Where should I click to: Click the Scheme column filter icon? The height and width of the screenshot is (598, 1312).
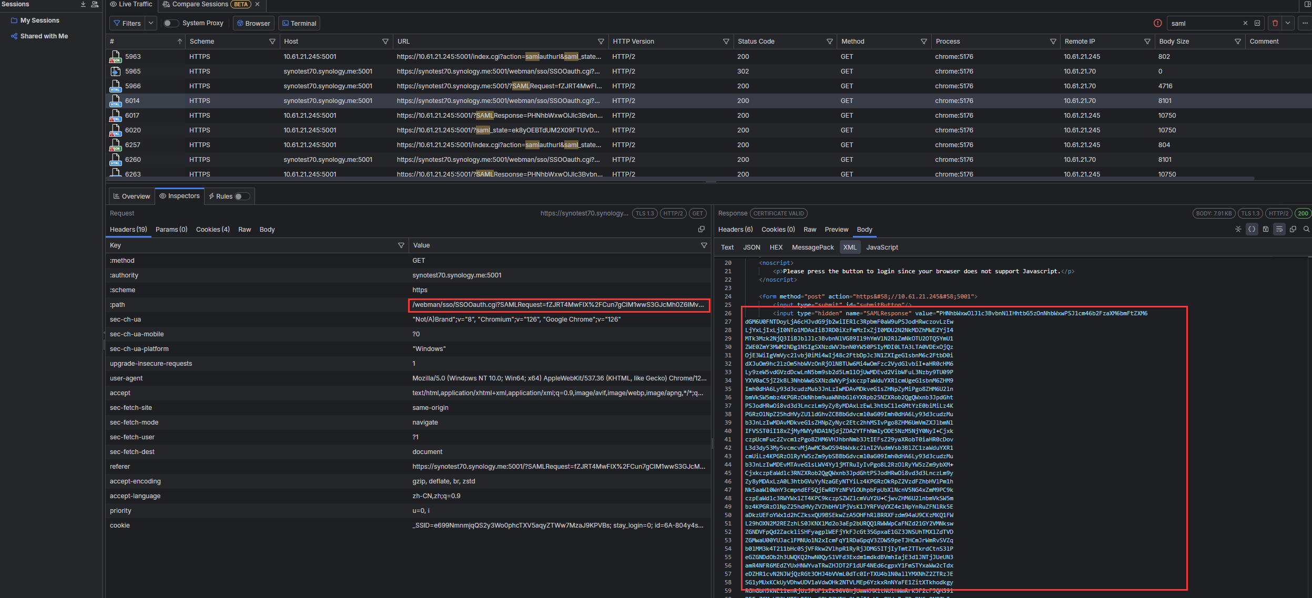(272, 42)
